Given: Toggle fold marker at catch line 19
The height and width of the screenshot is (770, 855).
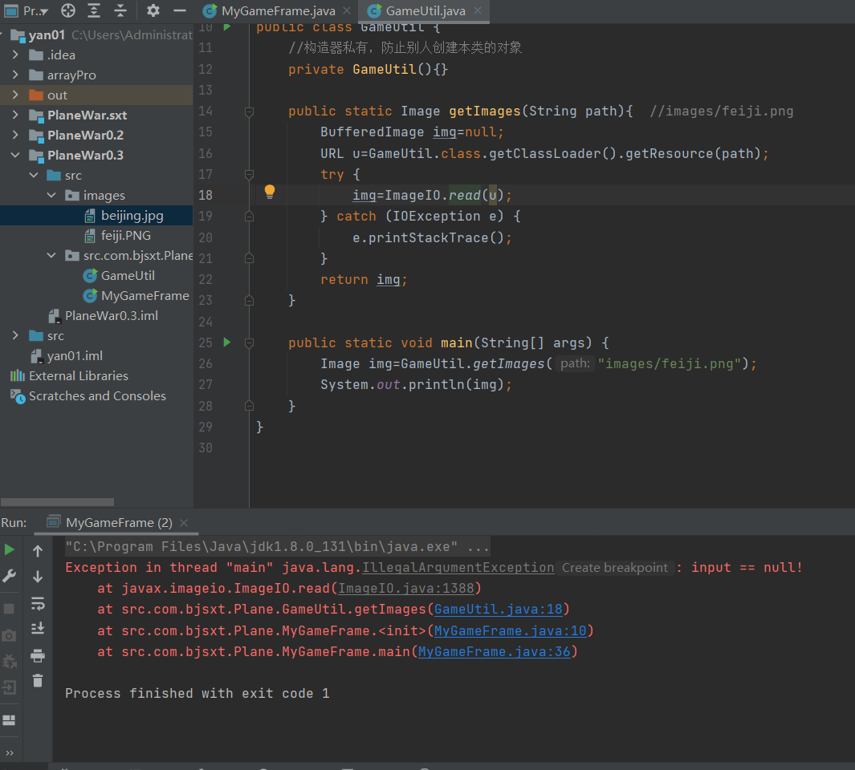Looking at the screenshot, I should point(249,217).
